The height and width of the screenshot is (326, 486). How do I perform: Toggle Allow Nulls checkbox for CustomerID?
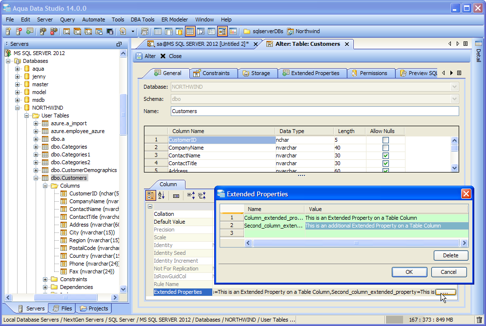pyautogui.click(x=386, y=140)
